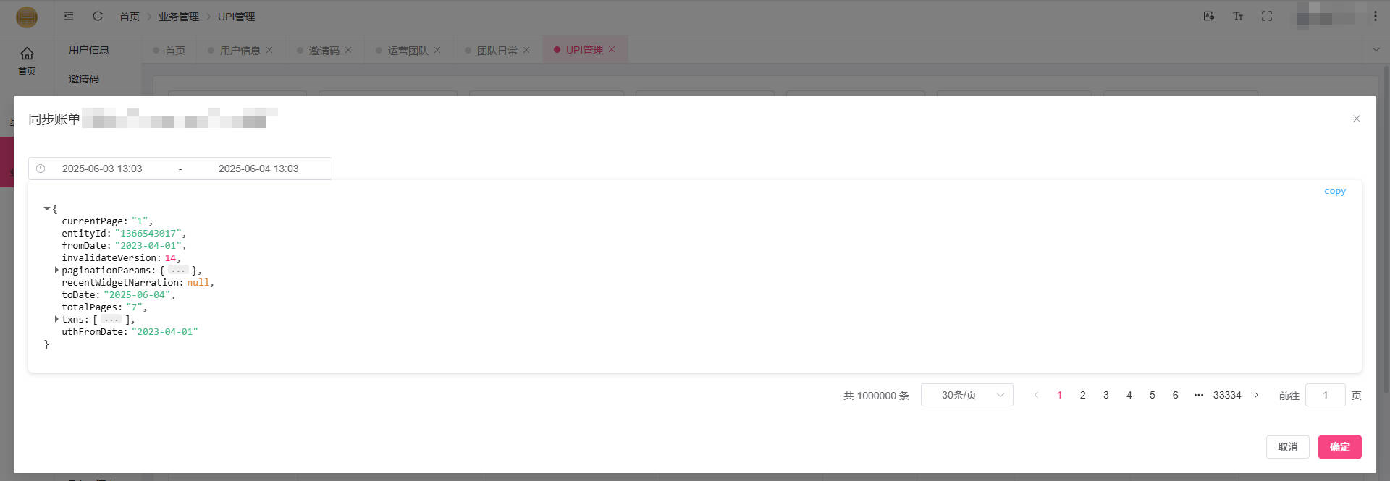Click the copy link in the JSON panel
This screenshot has height=481, width=1390.
tap(1334, 191)
